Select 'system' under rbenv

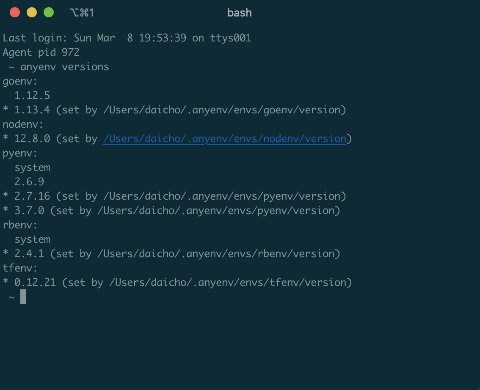point(32,239)
